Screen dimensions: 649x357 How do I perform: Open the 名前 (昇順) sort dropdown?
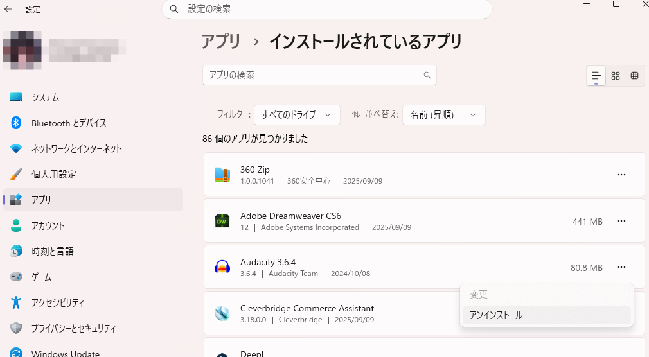point(444,114)
